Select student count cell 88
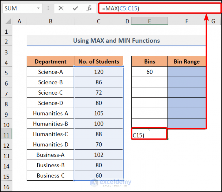 pos(99,134)
